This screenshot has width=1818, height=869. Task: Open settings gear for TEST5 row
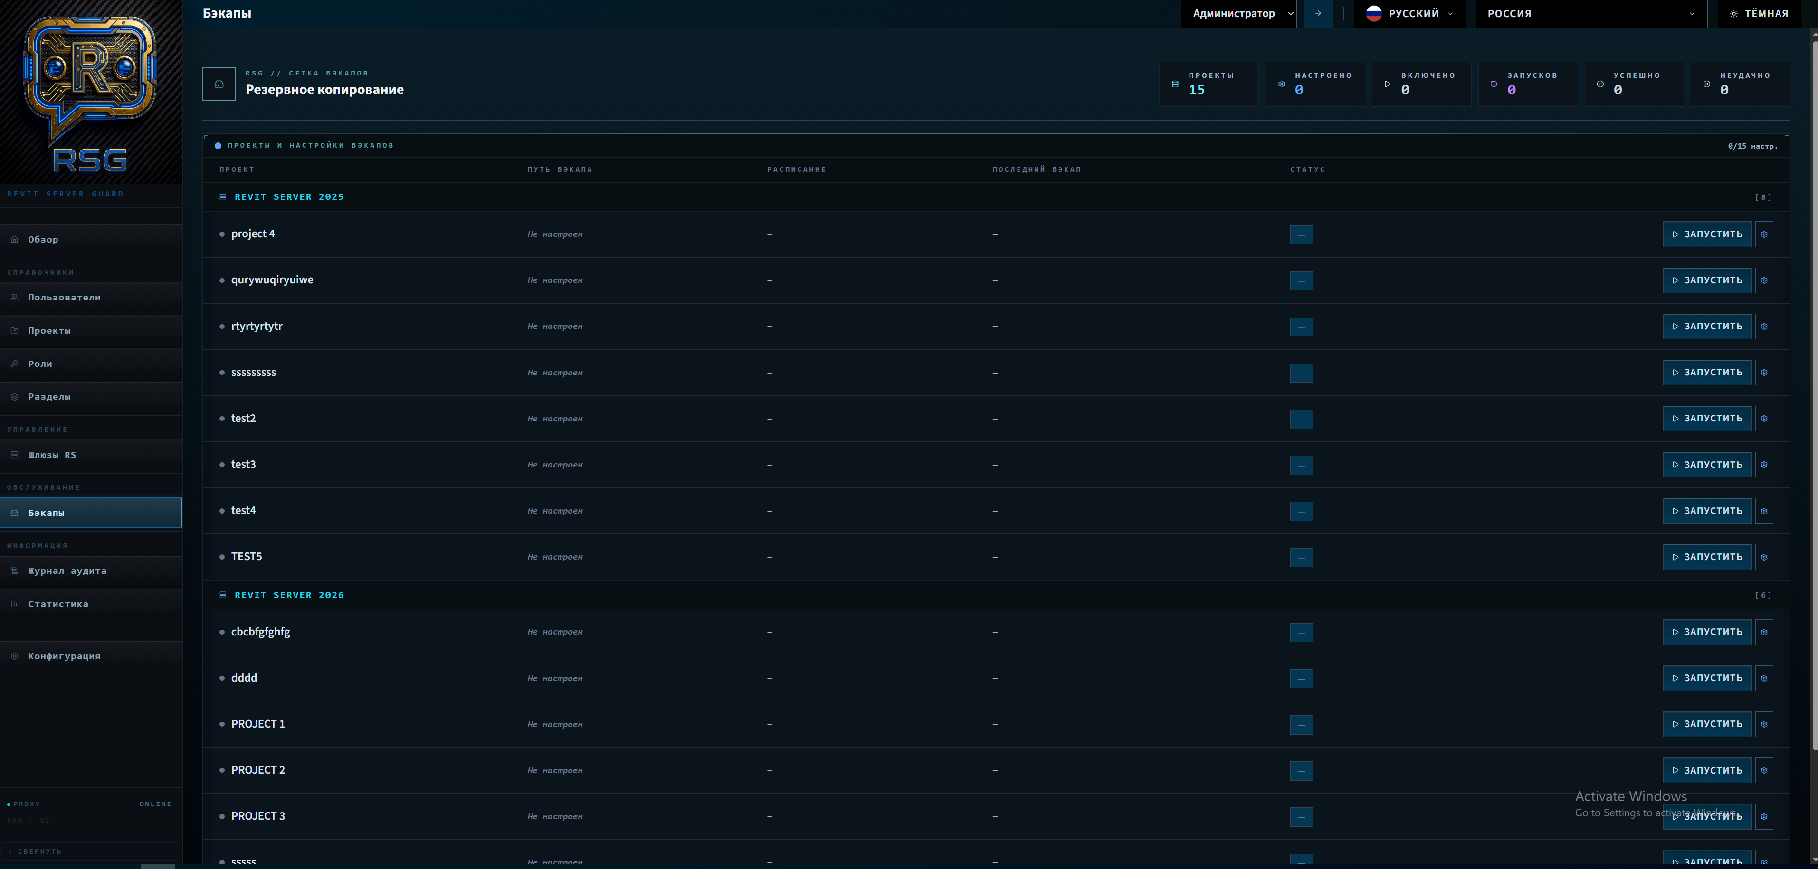[x=1764, y=557]
